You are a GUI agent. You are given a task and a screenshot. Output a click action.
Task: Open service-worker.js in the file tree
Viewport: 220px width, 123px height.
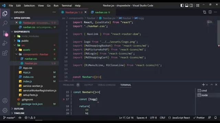click(33, 86)
